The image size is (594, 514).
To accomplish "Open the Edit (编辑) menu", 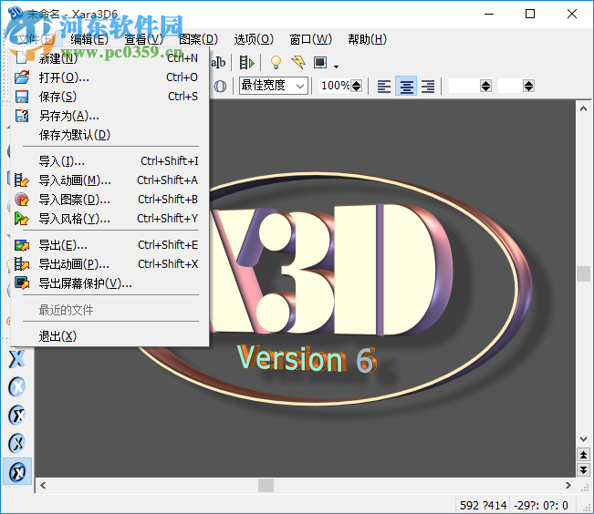I will click(89, 39).
